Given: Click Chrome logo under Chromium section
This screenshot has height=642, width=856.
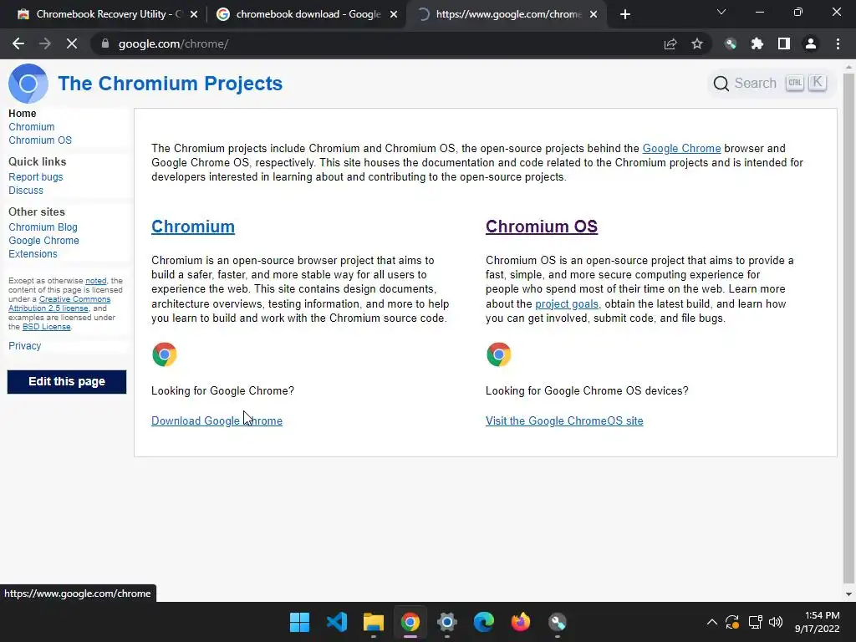Looking at the screenshot, I should (165, 354).
